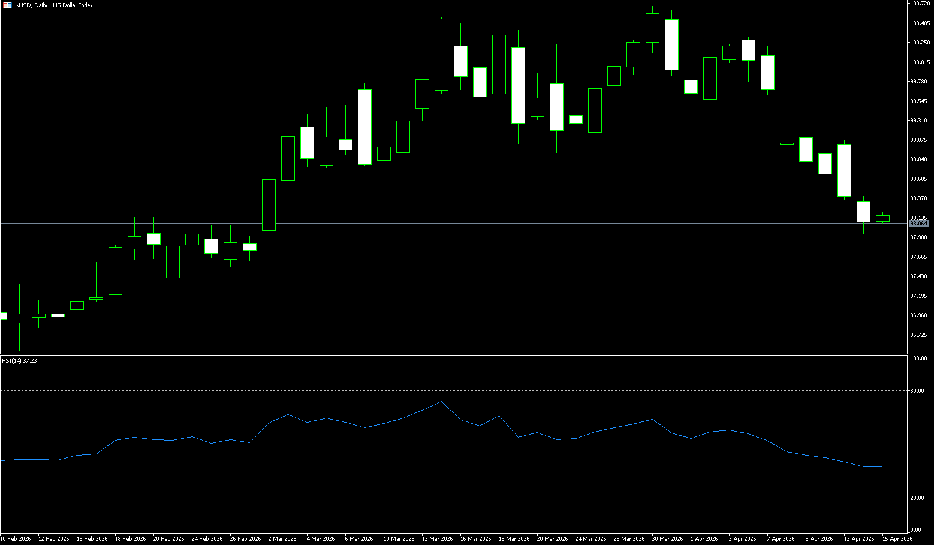Click the tall candle above 12 Mar 2026
Viewport: 934px width, 545px height.
(441, 54)
